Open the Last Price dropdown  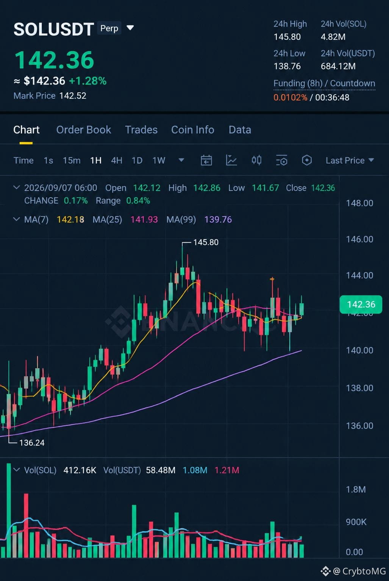(350, 160)
